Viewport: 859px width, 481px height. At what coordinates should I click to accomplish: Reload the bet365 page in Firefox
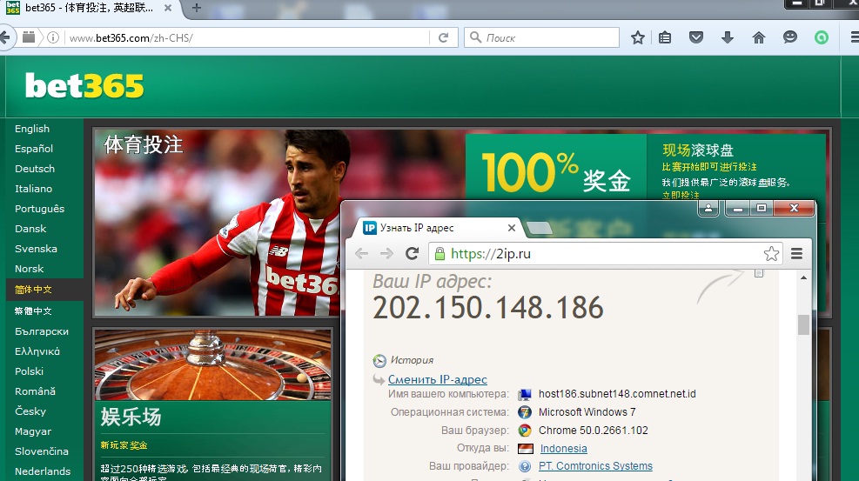pos(443,37)
